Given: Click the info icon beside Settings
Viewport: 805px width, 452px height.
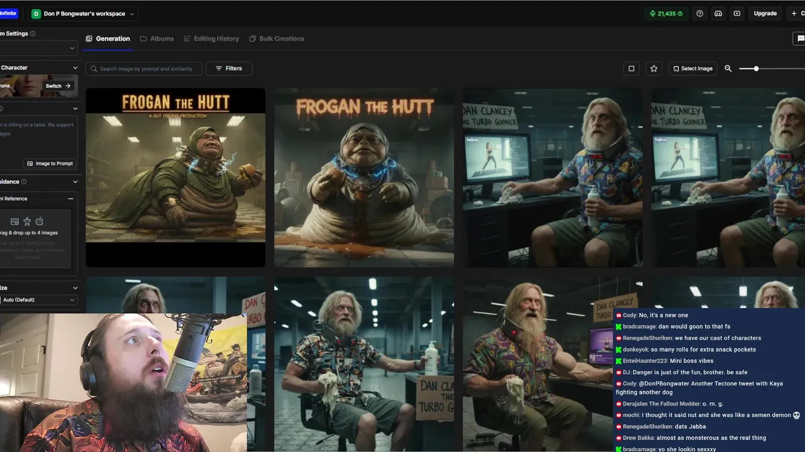Looking at the screenshot, I should [33, 34].
